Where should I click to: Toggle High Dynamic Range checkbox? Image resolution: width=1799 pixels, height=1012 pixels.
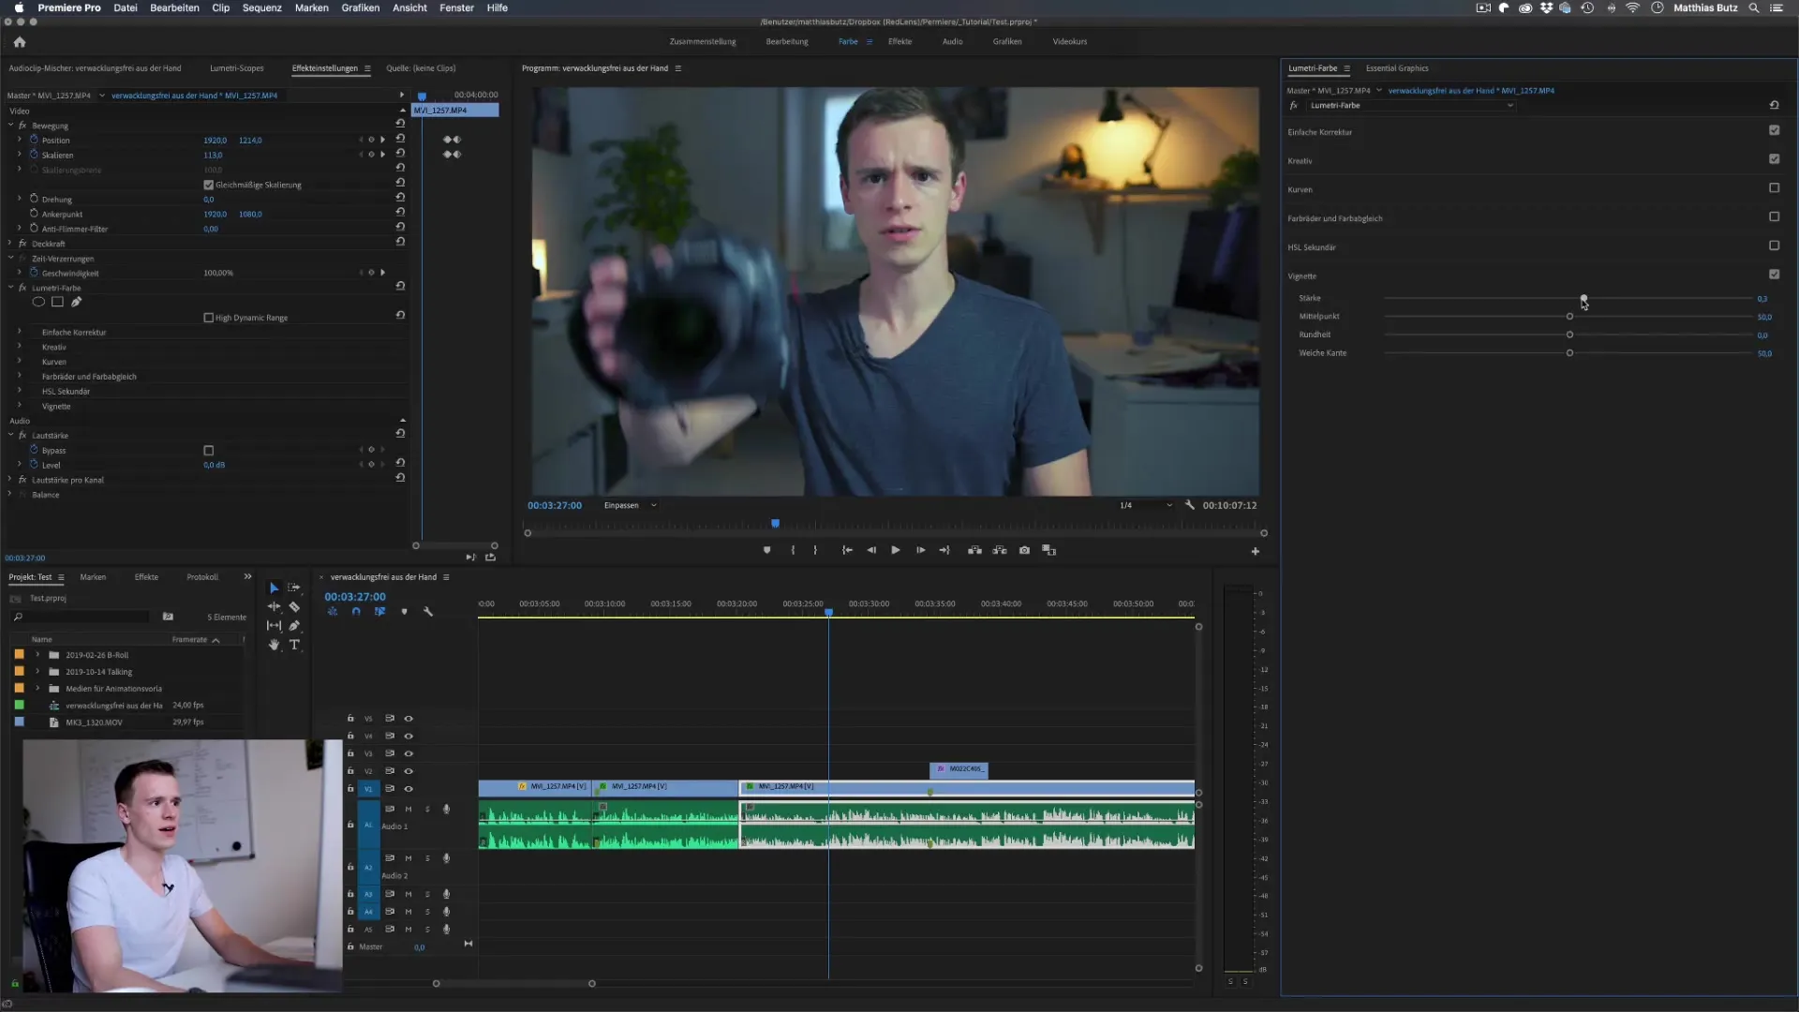click(x=209, y=318)
